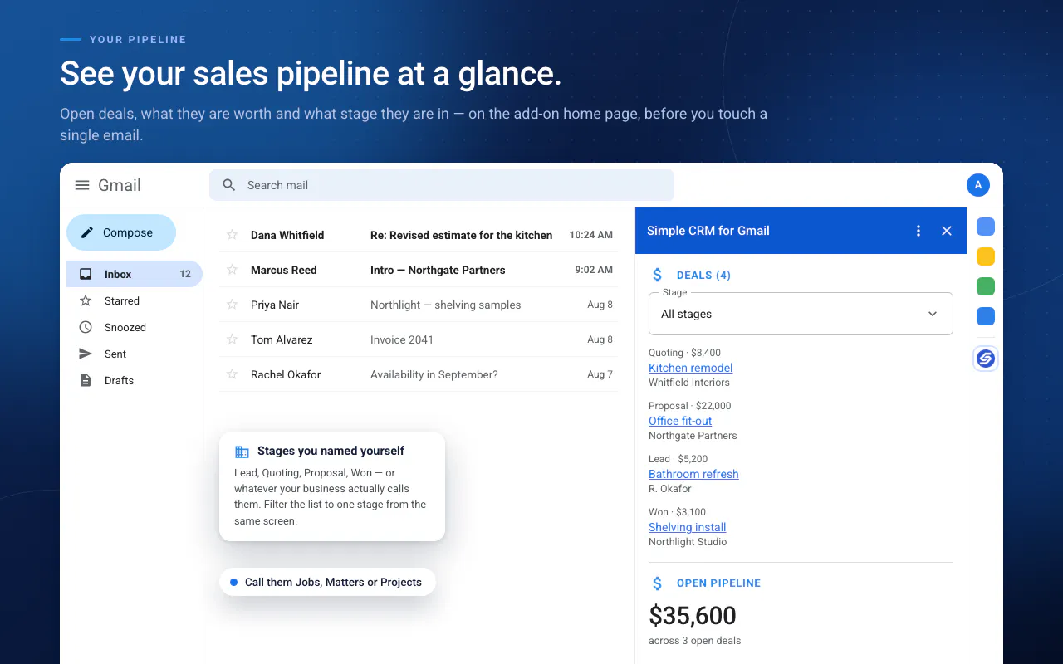Image resolution: width=1063 pixels, height=664 pixels.
Task: Click the $35,600 pipeline total
Action: click(693, 616)
